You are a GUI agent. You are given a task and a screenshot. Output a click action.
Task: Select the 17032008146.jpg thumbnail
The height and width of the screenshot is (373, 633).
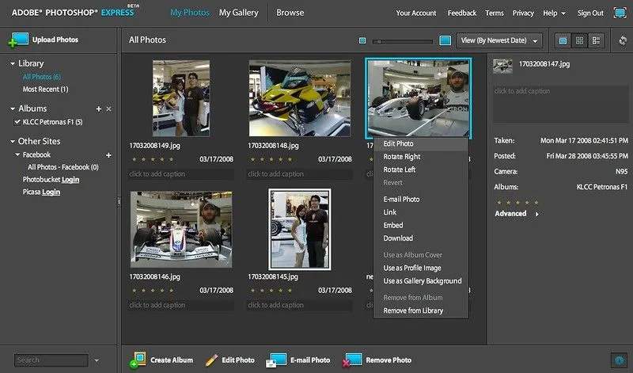click(181, 229)
